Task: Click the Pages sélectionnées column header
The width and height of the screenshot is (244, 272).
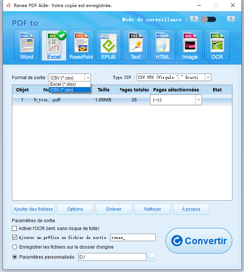Action: coord(176,90)
